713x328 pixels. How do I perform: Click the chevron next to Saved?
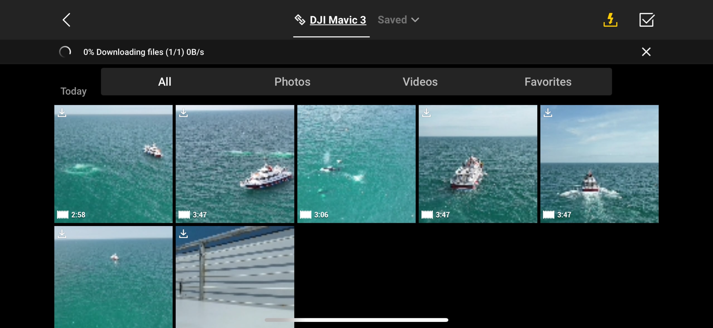[x=415, y=20]
